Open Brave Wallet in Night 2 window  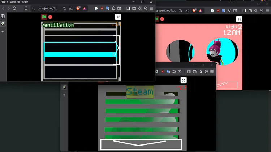[x=250, y=11]
